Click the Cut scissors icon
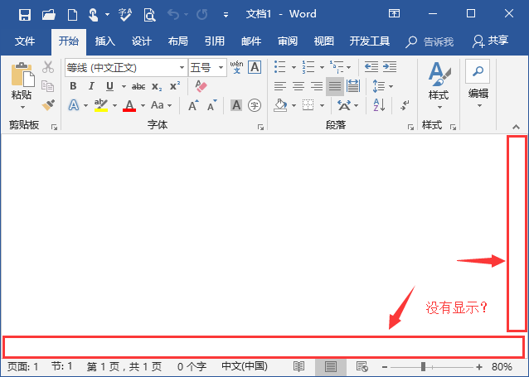The width and height of the screenshot is (529, 377). pyautogui.click(x=48, y=67)
